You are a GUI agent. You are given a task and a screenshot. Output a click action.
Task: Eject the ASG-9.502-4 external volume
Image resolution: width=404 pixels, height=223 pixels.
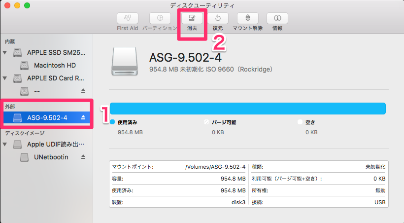coord(83,117)
